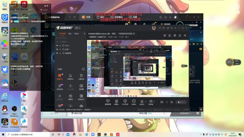The height and width of the screenshot is (137, 244).
Task: Open the 主播任务 tool
Action: pyautogui.click(x=81, y=77)
